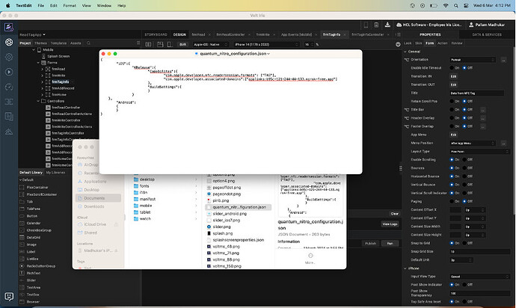Click the Run button
The height and width of the screenshot is (308, 516).
click(x=390, y=244)
